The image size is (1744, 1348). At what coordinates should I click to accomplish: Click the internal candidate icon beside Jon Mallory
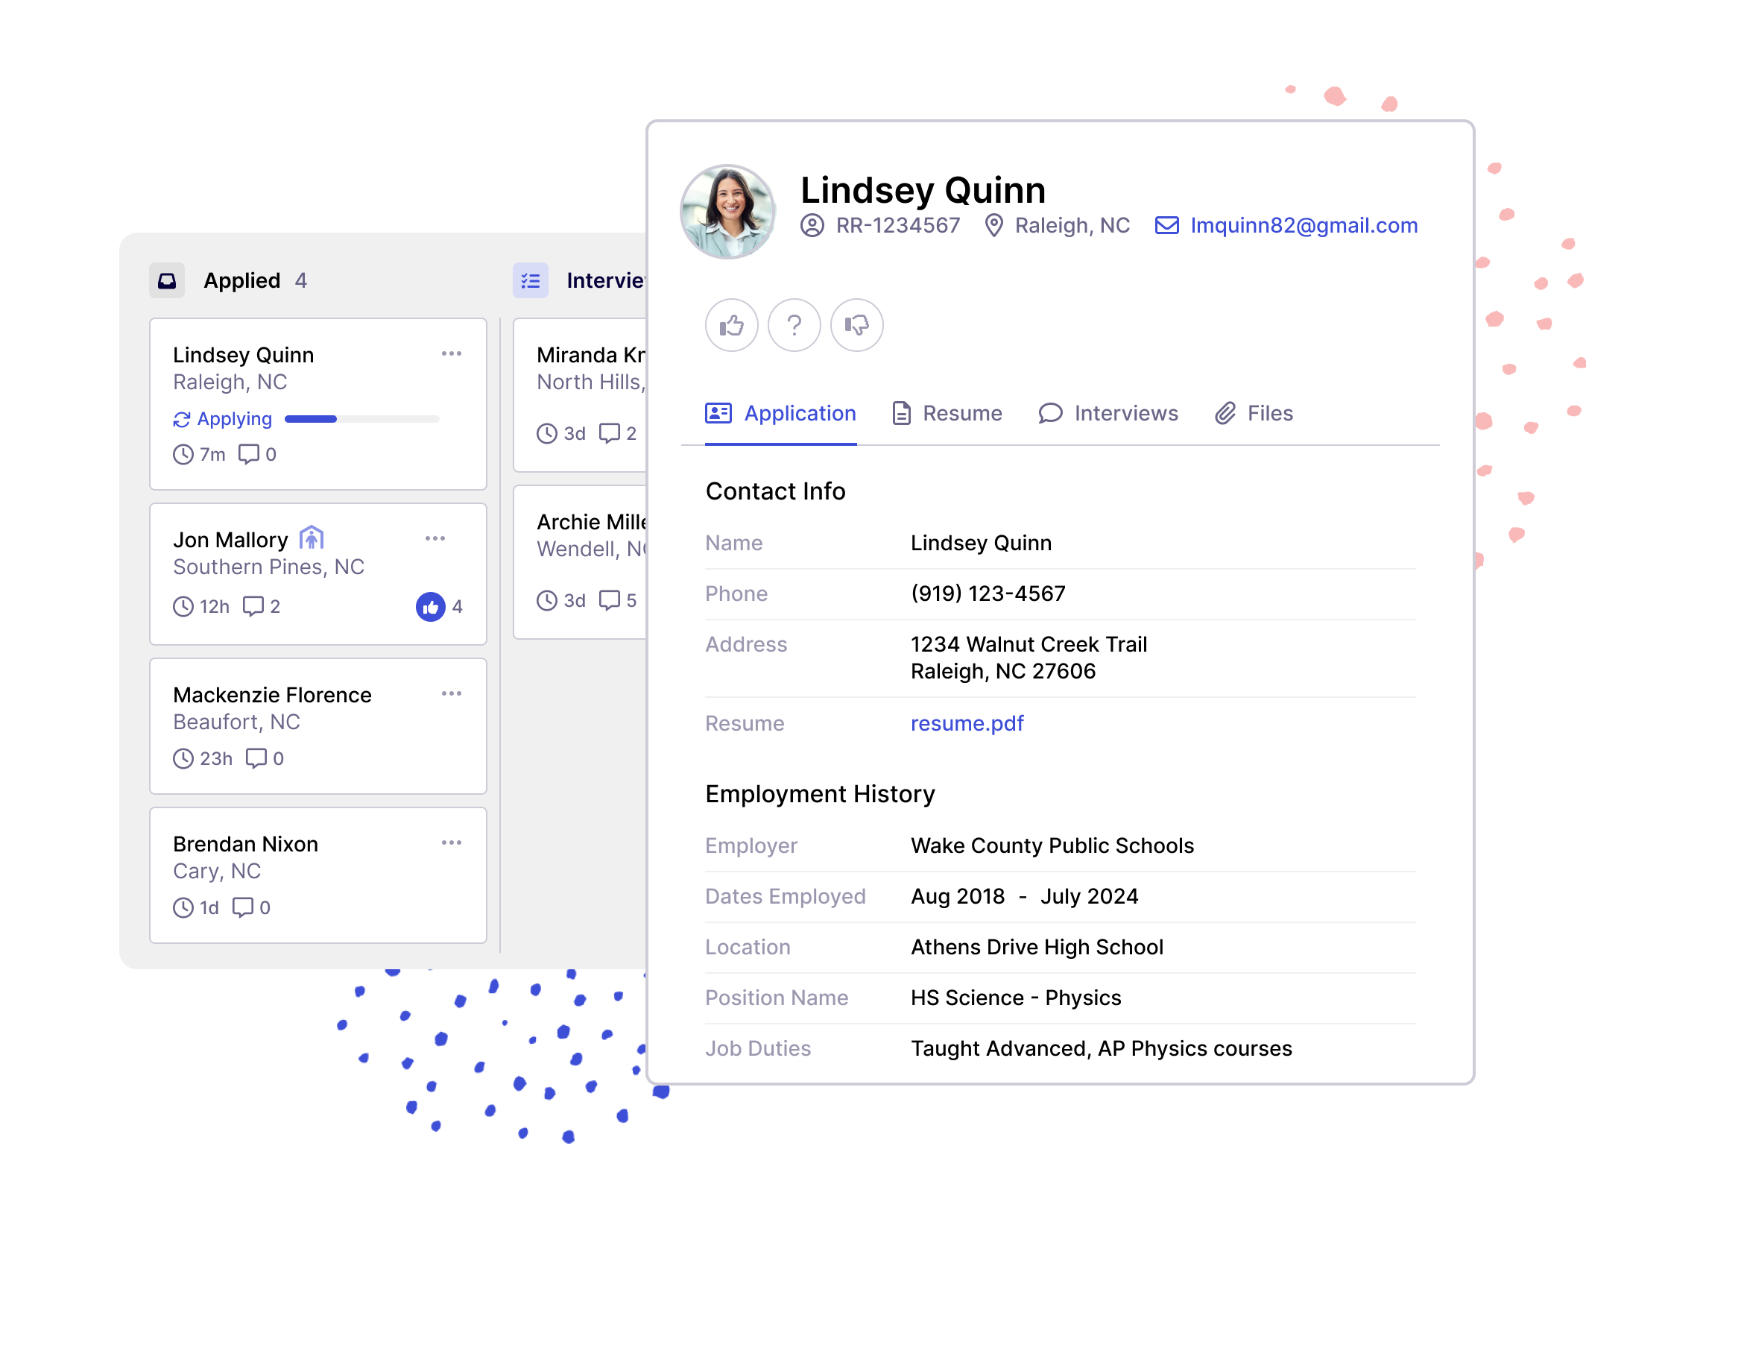pos(312,538)
